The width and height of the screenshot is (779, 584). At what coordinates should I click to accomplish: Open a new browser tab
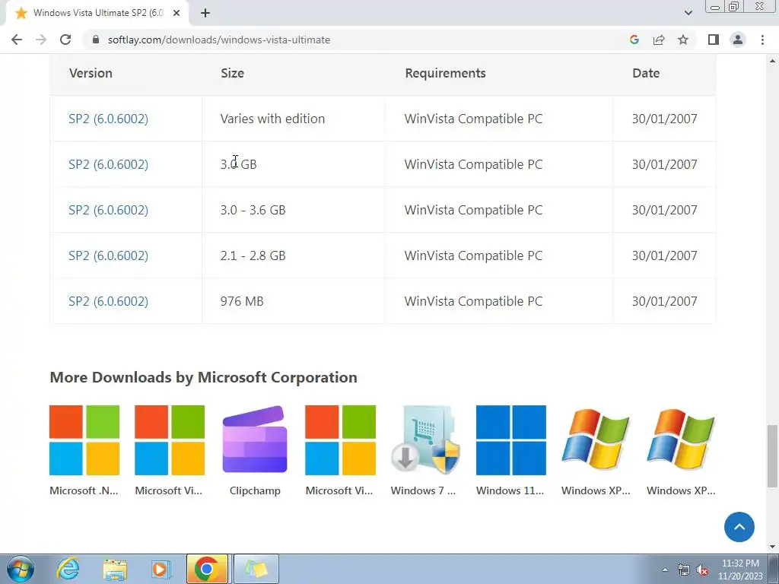tap(205, 13)
